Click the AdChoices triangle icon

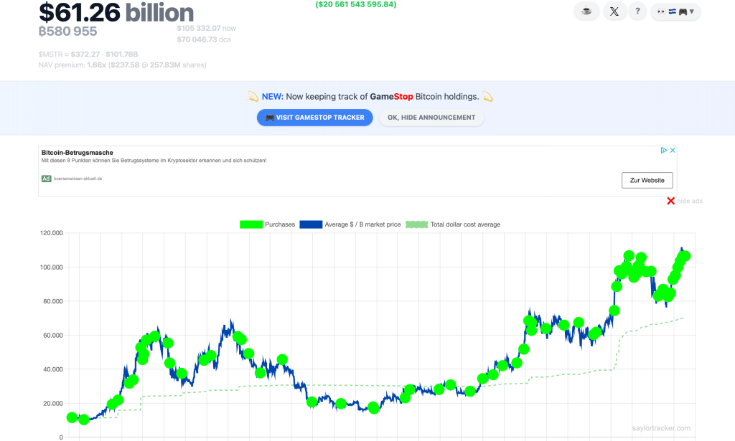664,151
